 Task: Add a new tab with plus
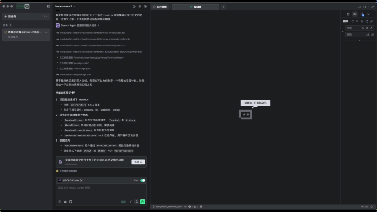223,7
